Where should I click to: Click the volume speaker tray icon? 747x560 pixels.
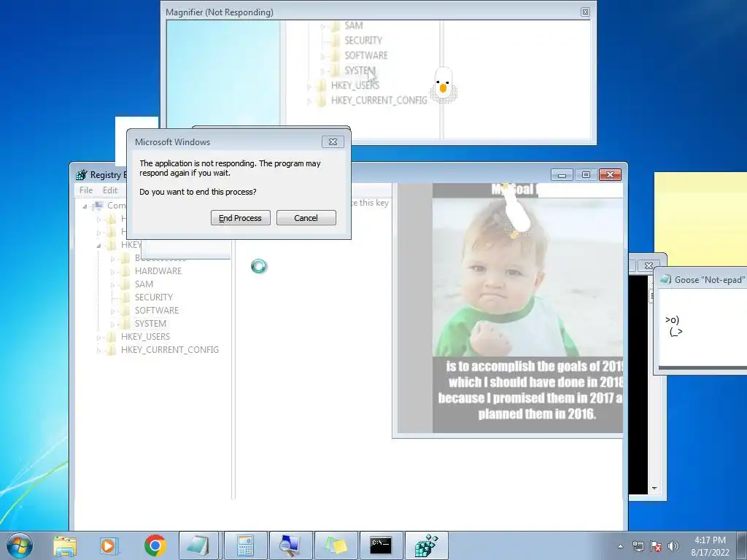pyautogui.click(x=673, y=546)
